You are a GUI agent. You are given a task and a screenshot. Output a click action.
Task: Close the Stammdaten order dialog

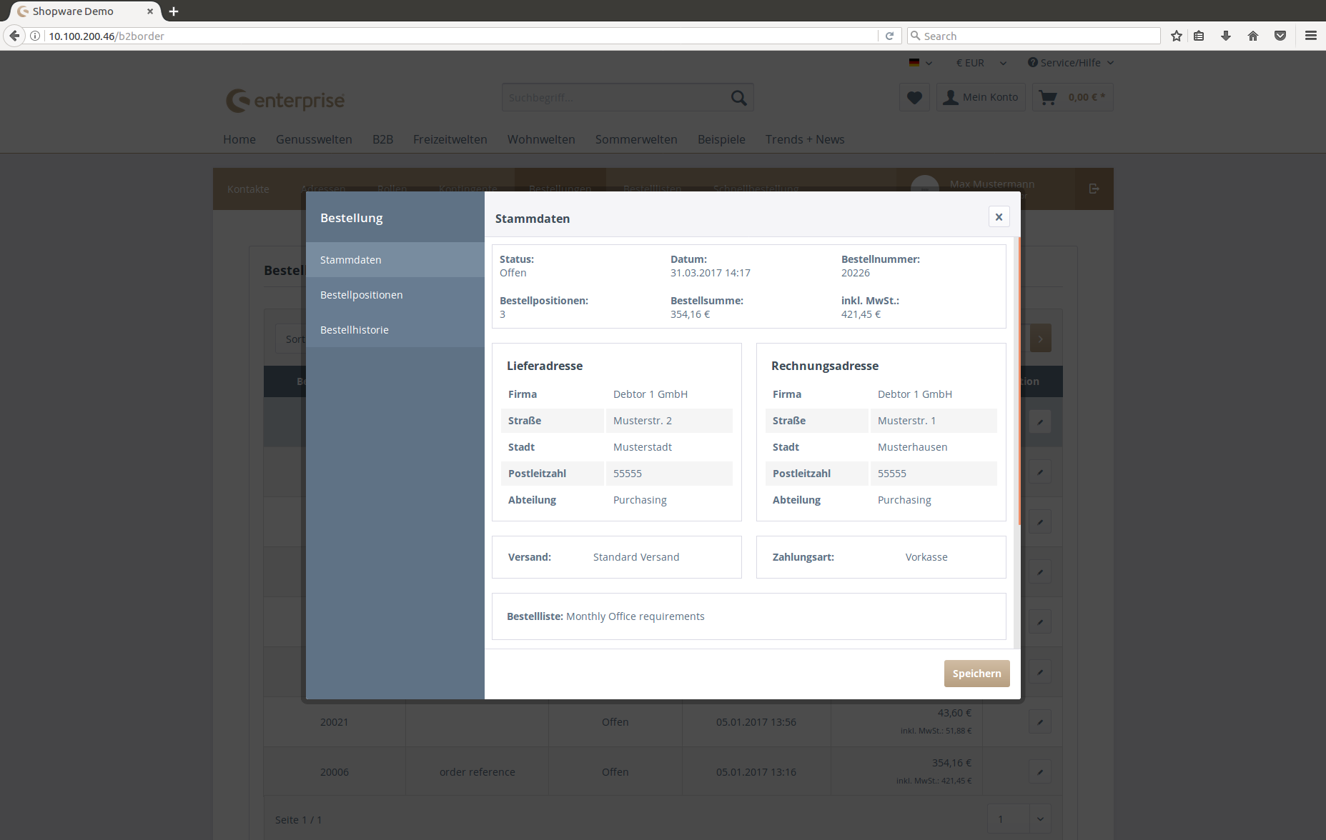click(x=999, y=217)
